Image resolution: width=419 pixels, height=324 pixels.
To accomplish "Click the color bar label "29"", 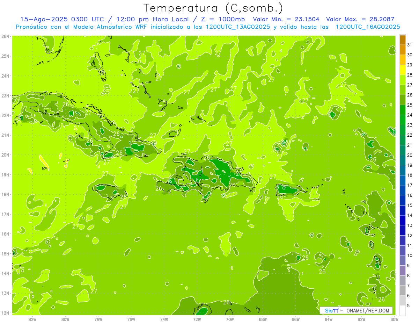I will point(410,65).
